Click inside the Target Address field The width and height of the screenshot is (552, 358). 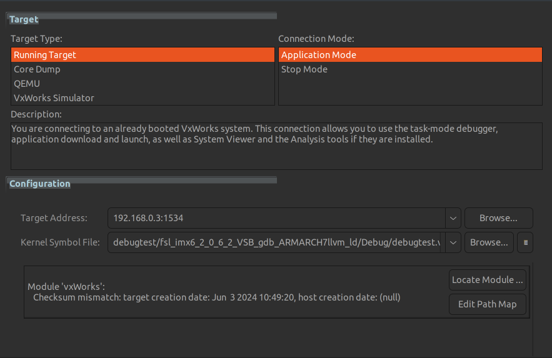(x=275, y=218)
